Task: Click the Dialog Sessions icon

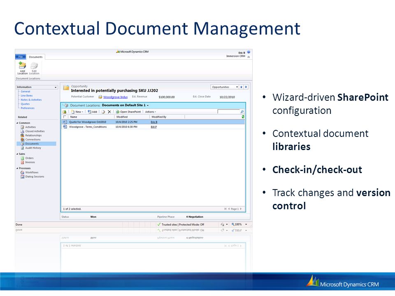Action: point(22,177)
